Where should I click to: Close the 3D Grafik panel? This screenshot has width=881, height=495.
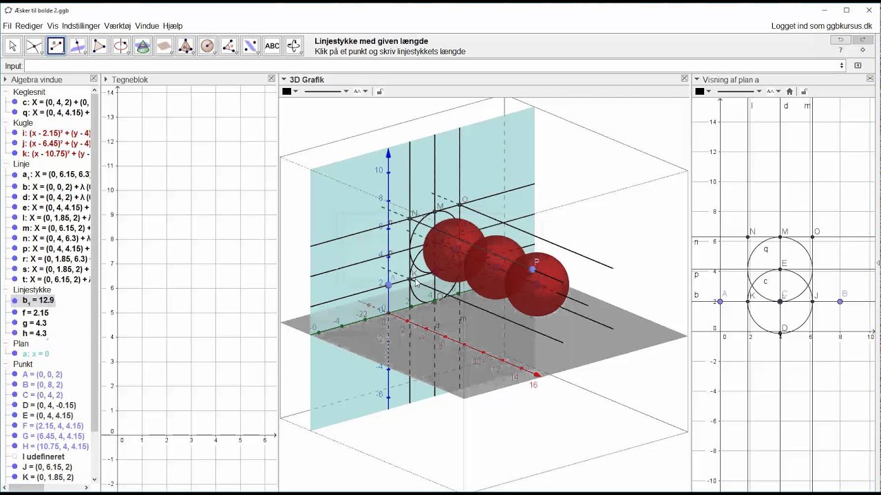coord(684,79)
